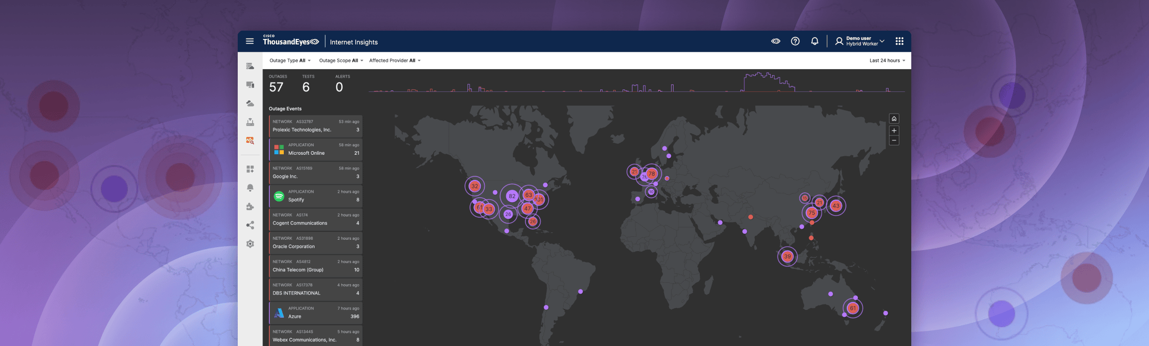Click the eye icon in header
This screenshot has height=346, width=1149.
pos(776,42)
